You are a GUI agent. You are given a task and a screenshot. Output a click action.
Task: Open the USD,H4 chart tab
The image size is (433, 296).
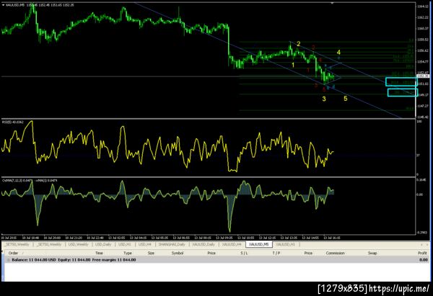click(x=145, y=244)
